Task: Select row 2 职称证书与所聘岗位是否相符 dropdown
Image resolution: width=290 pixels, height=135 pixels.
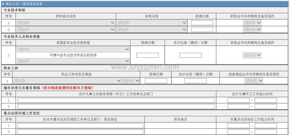Action: click(252, 30)
